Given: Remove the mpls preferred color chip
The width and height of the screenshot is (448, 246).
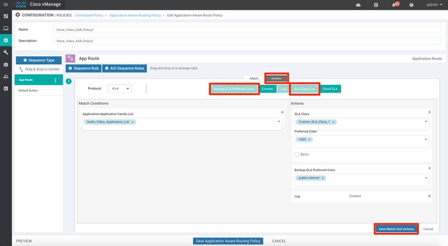Looking at the screenshot, I should (309, 139).
